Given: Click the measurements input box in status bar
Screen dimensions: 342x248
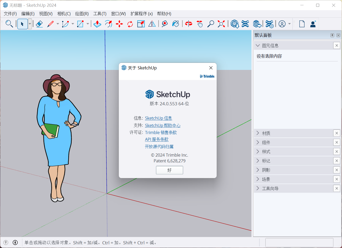Looking at the screenshot, I should [x=299, y=243].
